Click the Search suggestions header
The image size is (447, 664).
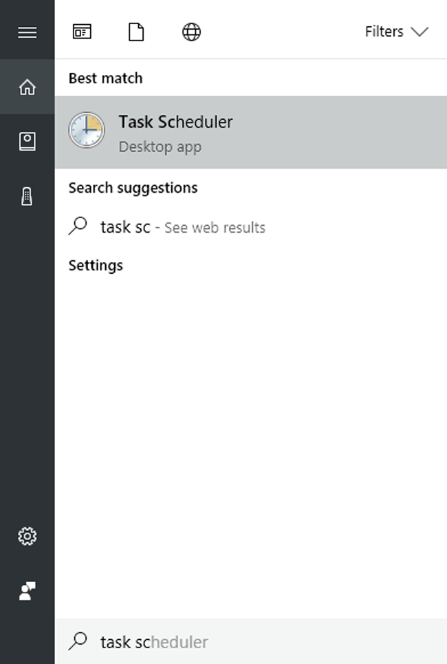coord(133,188)
